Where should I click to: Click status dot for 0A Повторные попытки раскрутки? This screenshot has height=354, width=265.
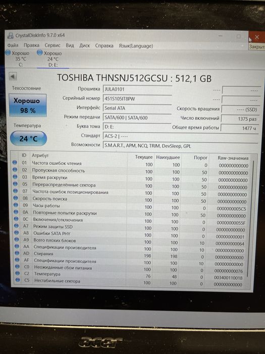tap(16, 212)
